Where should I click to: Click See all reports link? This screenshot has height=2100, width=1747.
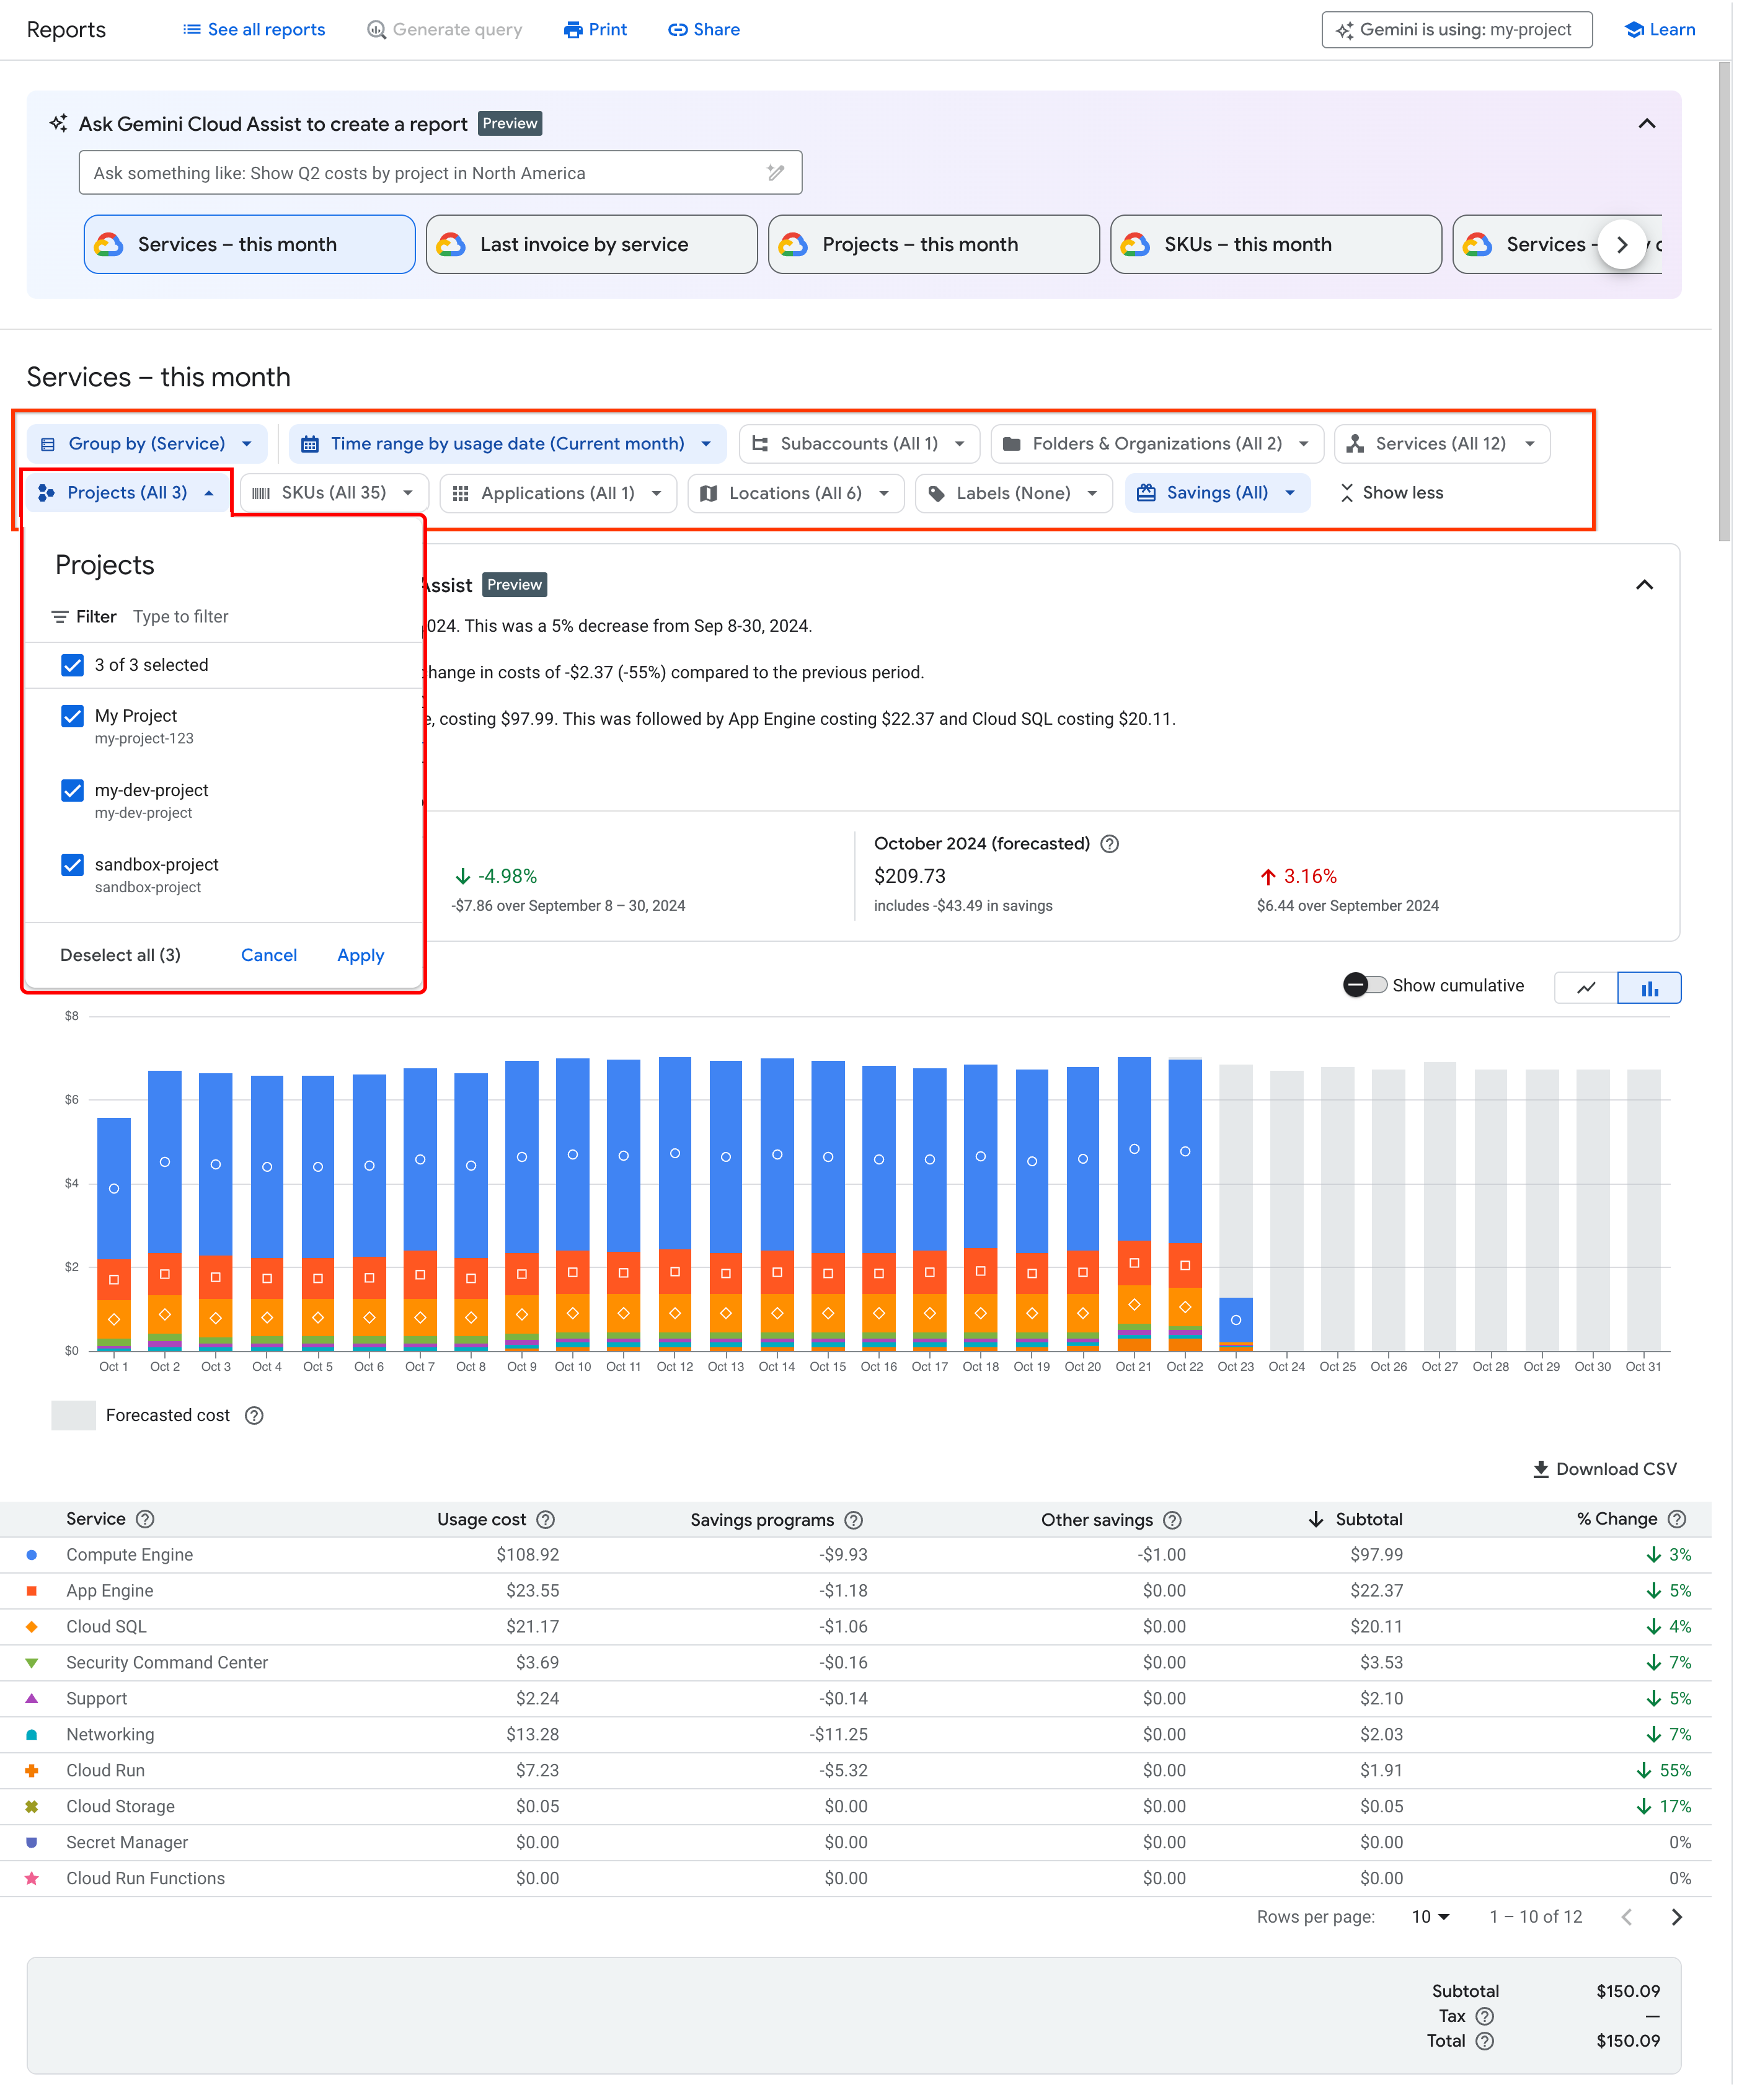click(254, 30)
